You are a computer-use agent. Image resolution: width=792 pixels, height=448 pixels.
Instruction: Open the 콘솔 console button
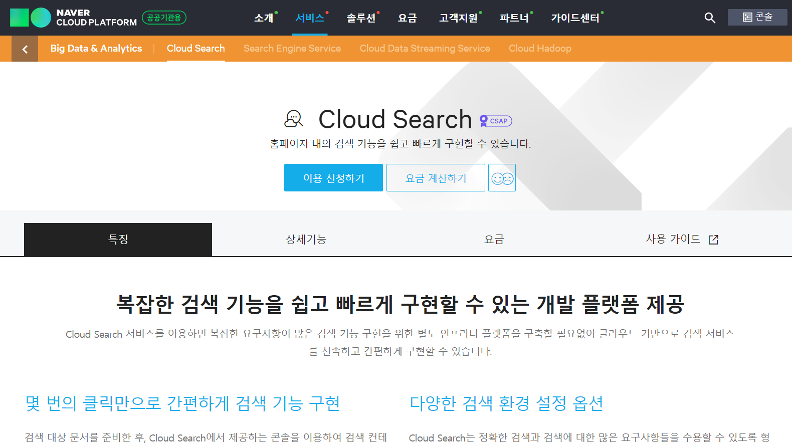757,17
